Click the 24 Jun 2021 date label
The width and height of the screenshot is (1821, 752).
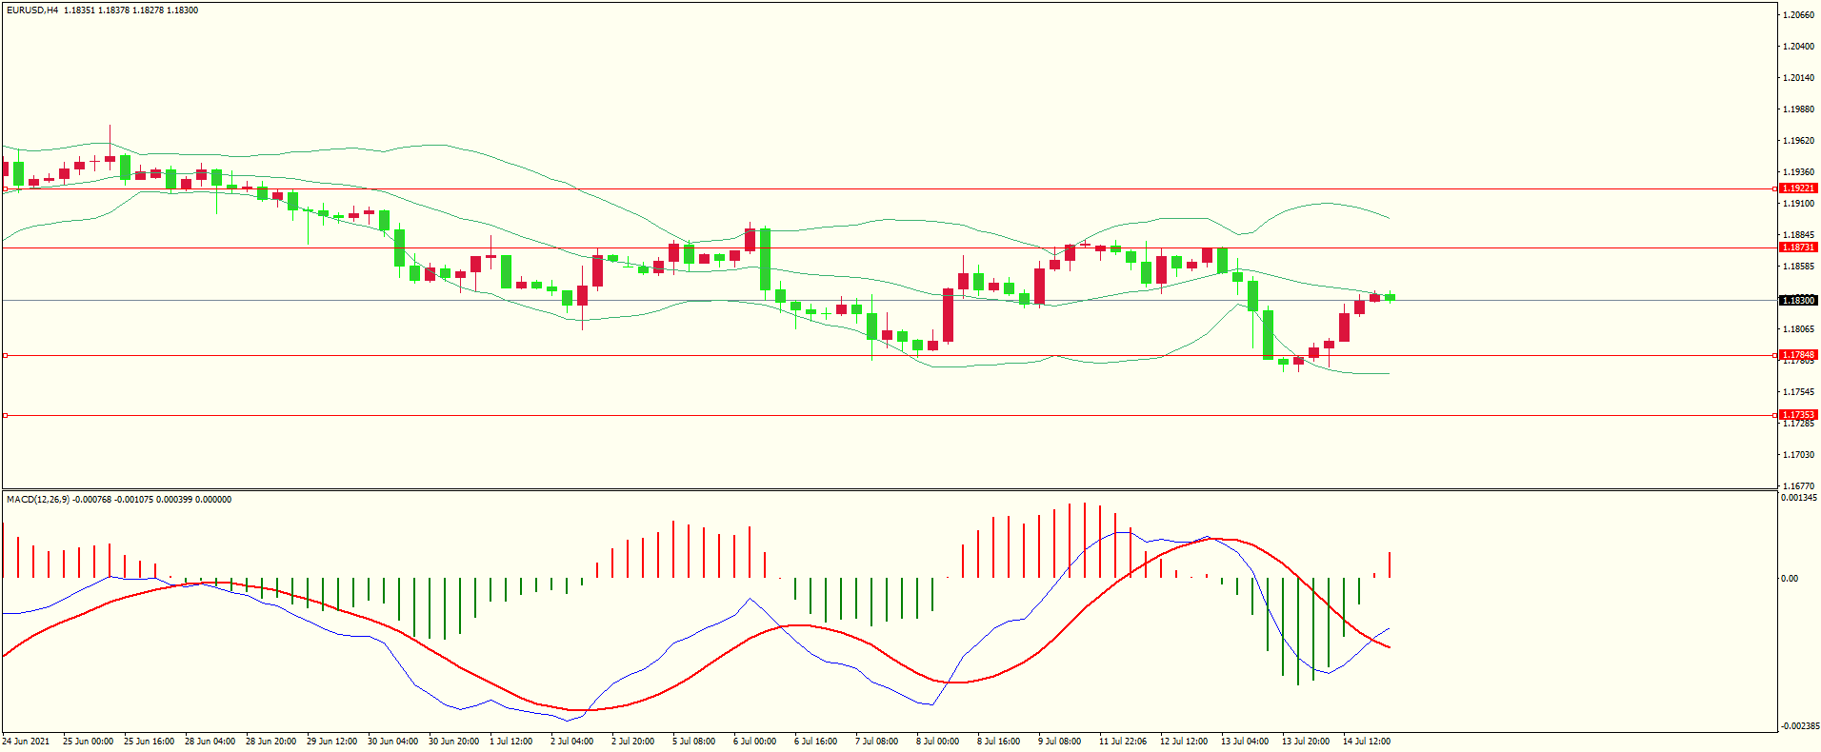coord(26,742)
